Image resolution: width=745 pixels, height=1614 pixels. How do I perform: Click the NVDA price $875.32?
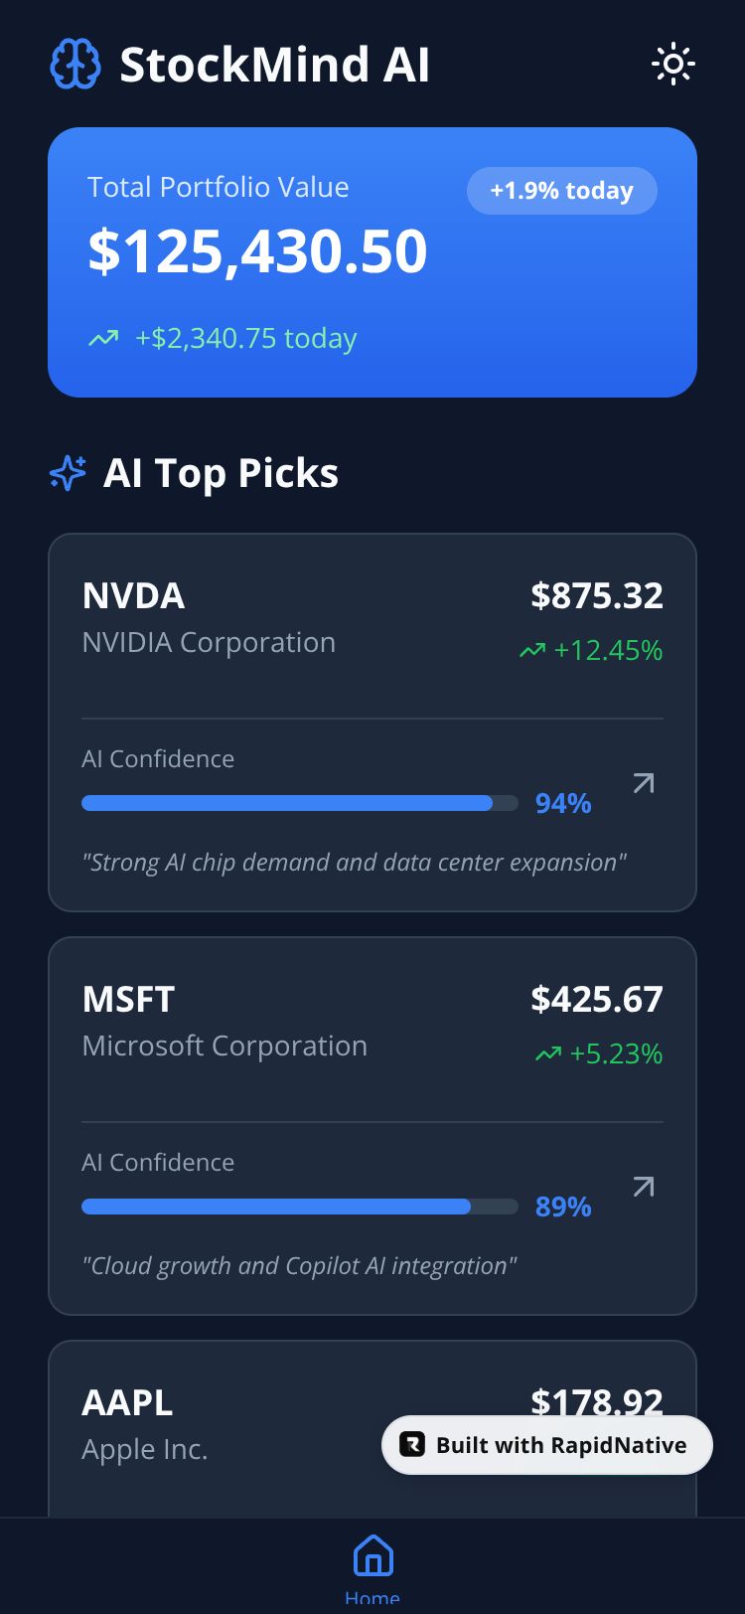596,595
